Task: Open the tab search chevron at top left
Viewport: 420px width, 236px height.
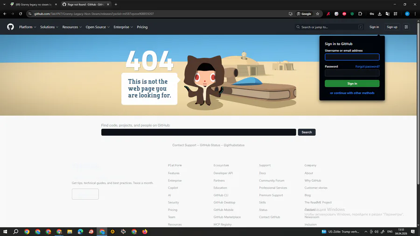Action: click(4, 4)
